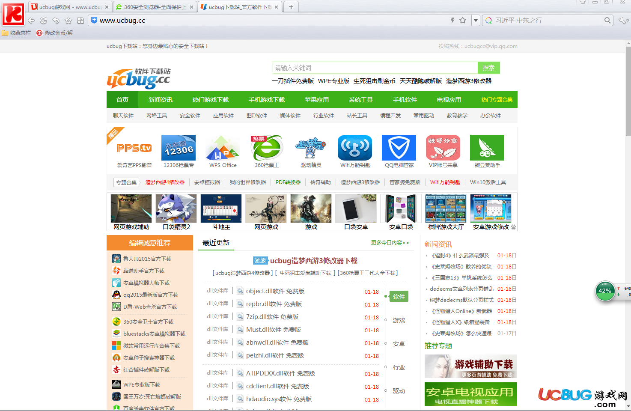The width and height of the screenshot is (631, 411).
Task: Open 手机游戏下载 navigation item
Action: point(267,100)
